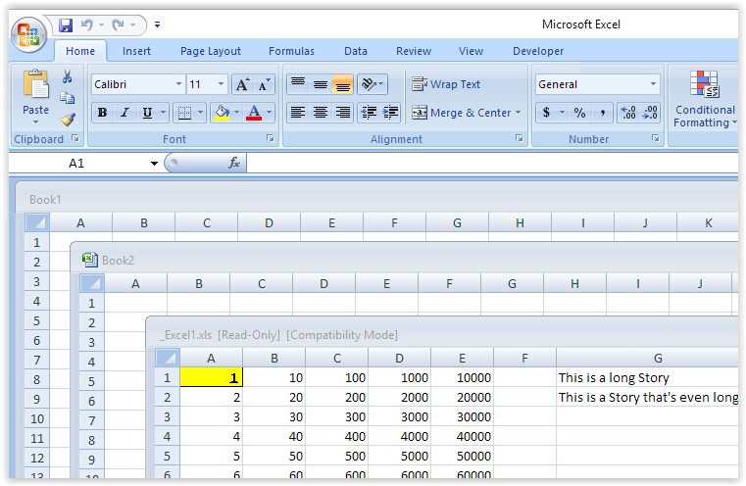
Task: Switch to the Insert tab
Action: pos(136,51)
